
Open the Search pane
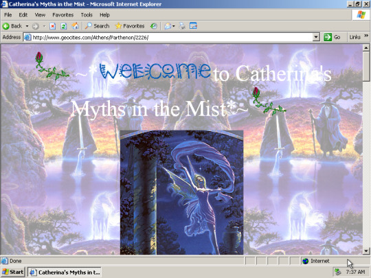pos(98,26)
